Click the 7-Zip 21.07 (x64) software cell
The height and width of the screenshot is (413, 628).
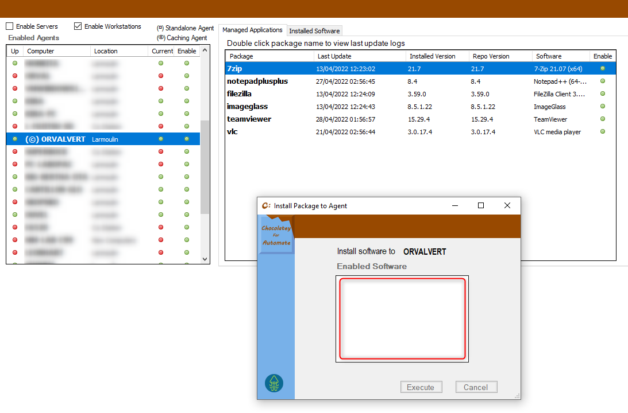[558, 69]
